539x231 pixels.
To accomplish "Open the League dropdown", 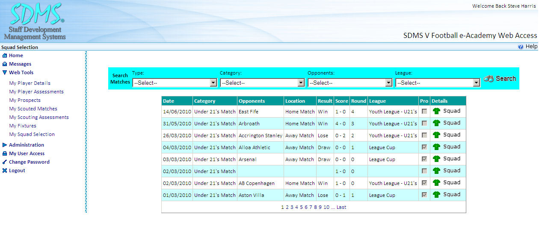I will 438,83.
